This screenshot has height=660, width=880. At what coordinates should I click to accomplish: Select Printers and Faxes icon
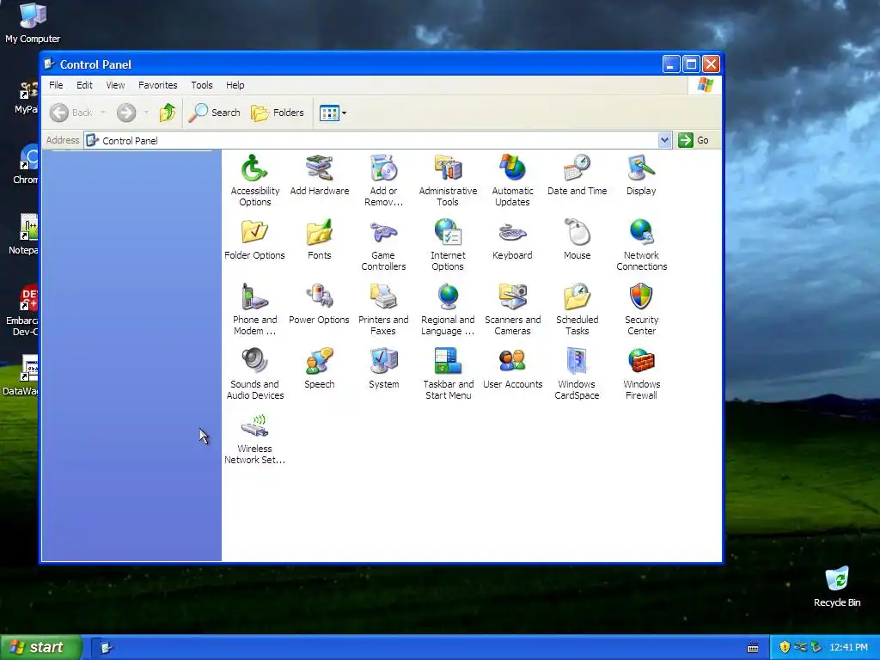(383, 309)
